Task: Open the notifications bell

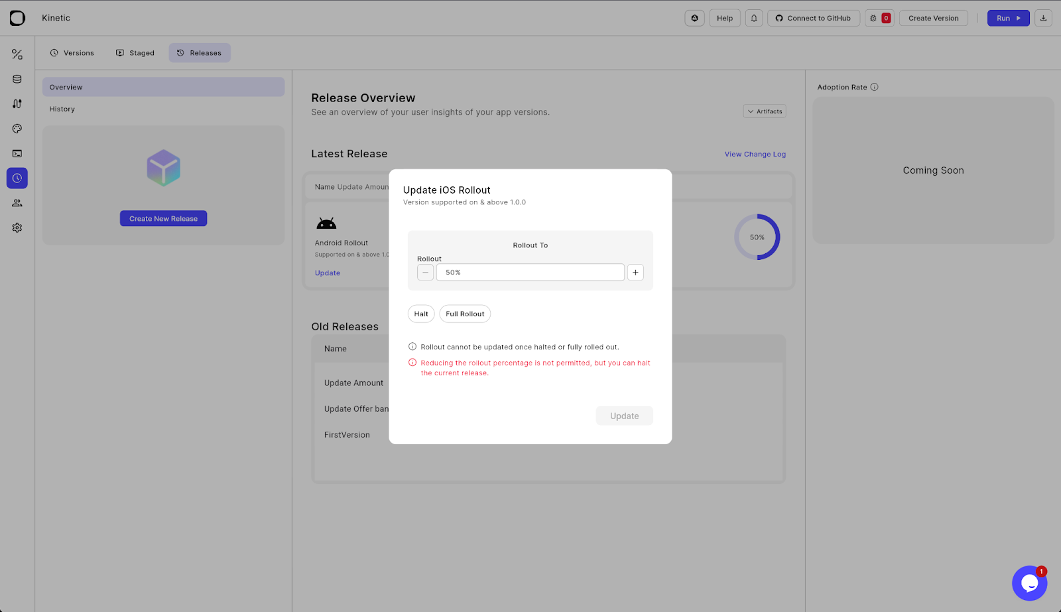Action: (x=754, y=18)
